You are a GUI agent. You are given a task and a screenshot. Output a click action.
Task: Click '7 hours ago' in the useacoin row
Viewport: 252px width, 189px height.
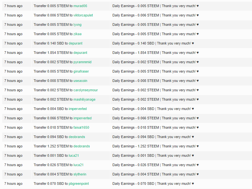13,81
